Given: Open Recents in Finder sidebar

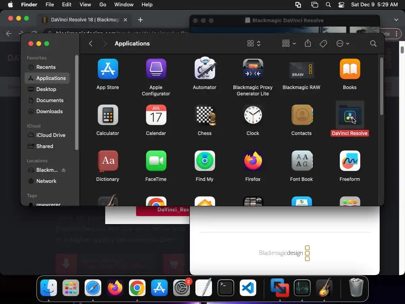Looking at the screenshot, I should click(x=47, y=67).
